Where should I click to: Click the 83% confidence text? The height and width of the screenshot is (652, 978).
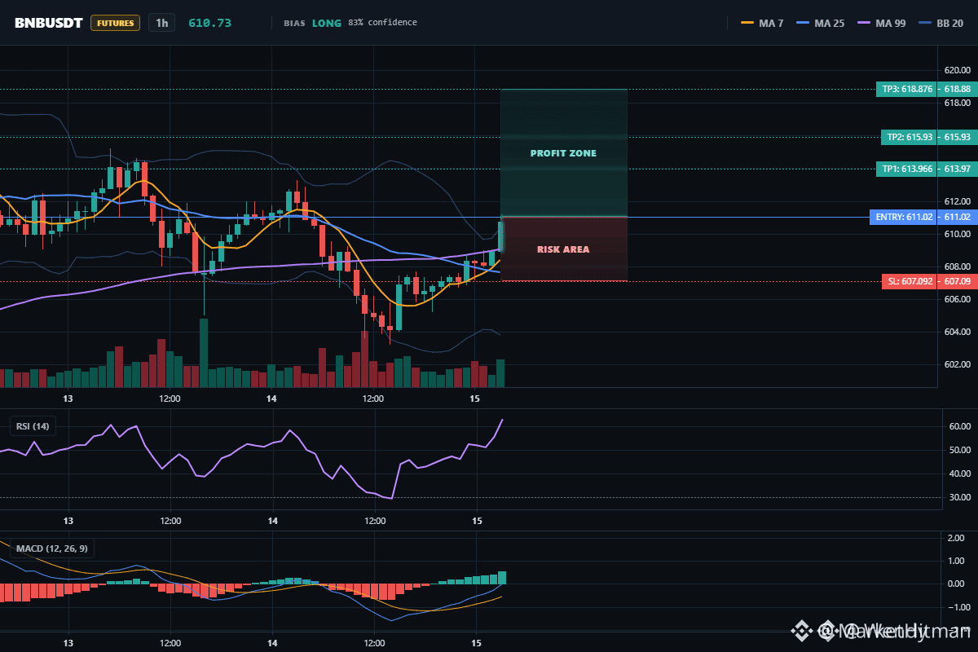[382, 23]
